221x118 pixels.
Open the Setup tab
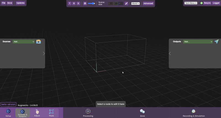[8, 113]
